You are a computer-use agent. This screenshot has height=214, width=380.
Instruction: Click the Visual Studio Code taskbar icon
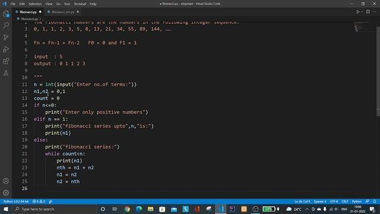[220, 209]
